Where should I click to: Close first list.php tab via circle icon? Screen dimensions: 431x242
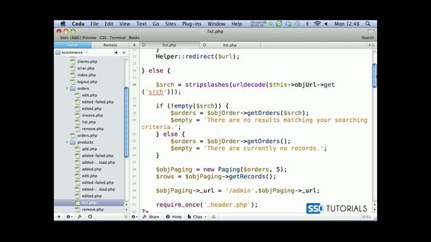[143, 45]
